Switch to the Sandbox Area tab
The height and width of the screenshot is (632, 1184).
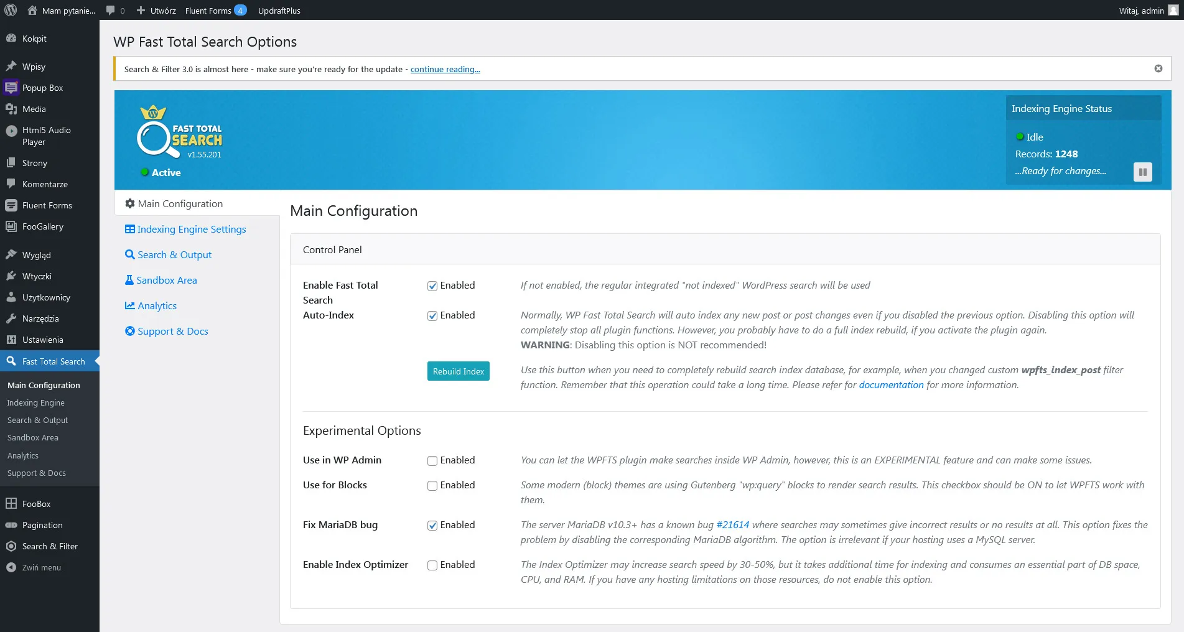tap(166, 280)
